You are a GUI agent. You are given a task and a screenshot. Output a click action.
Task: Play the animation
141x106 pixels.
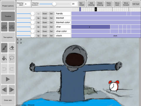pos(8,79)
